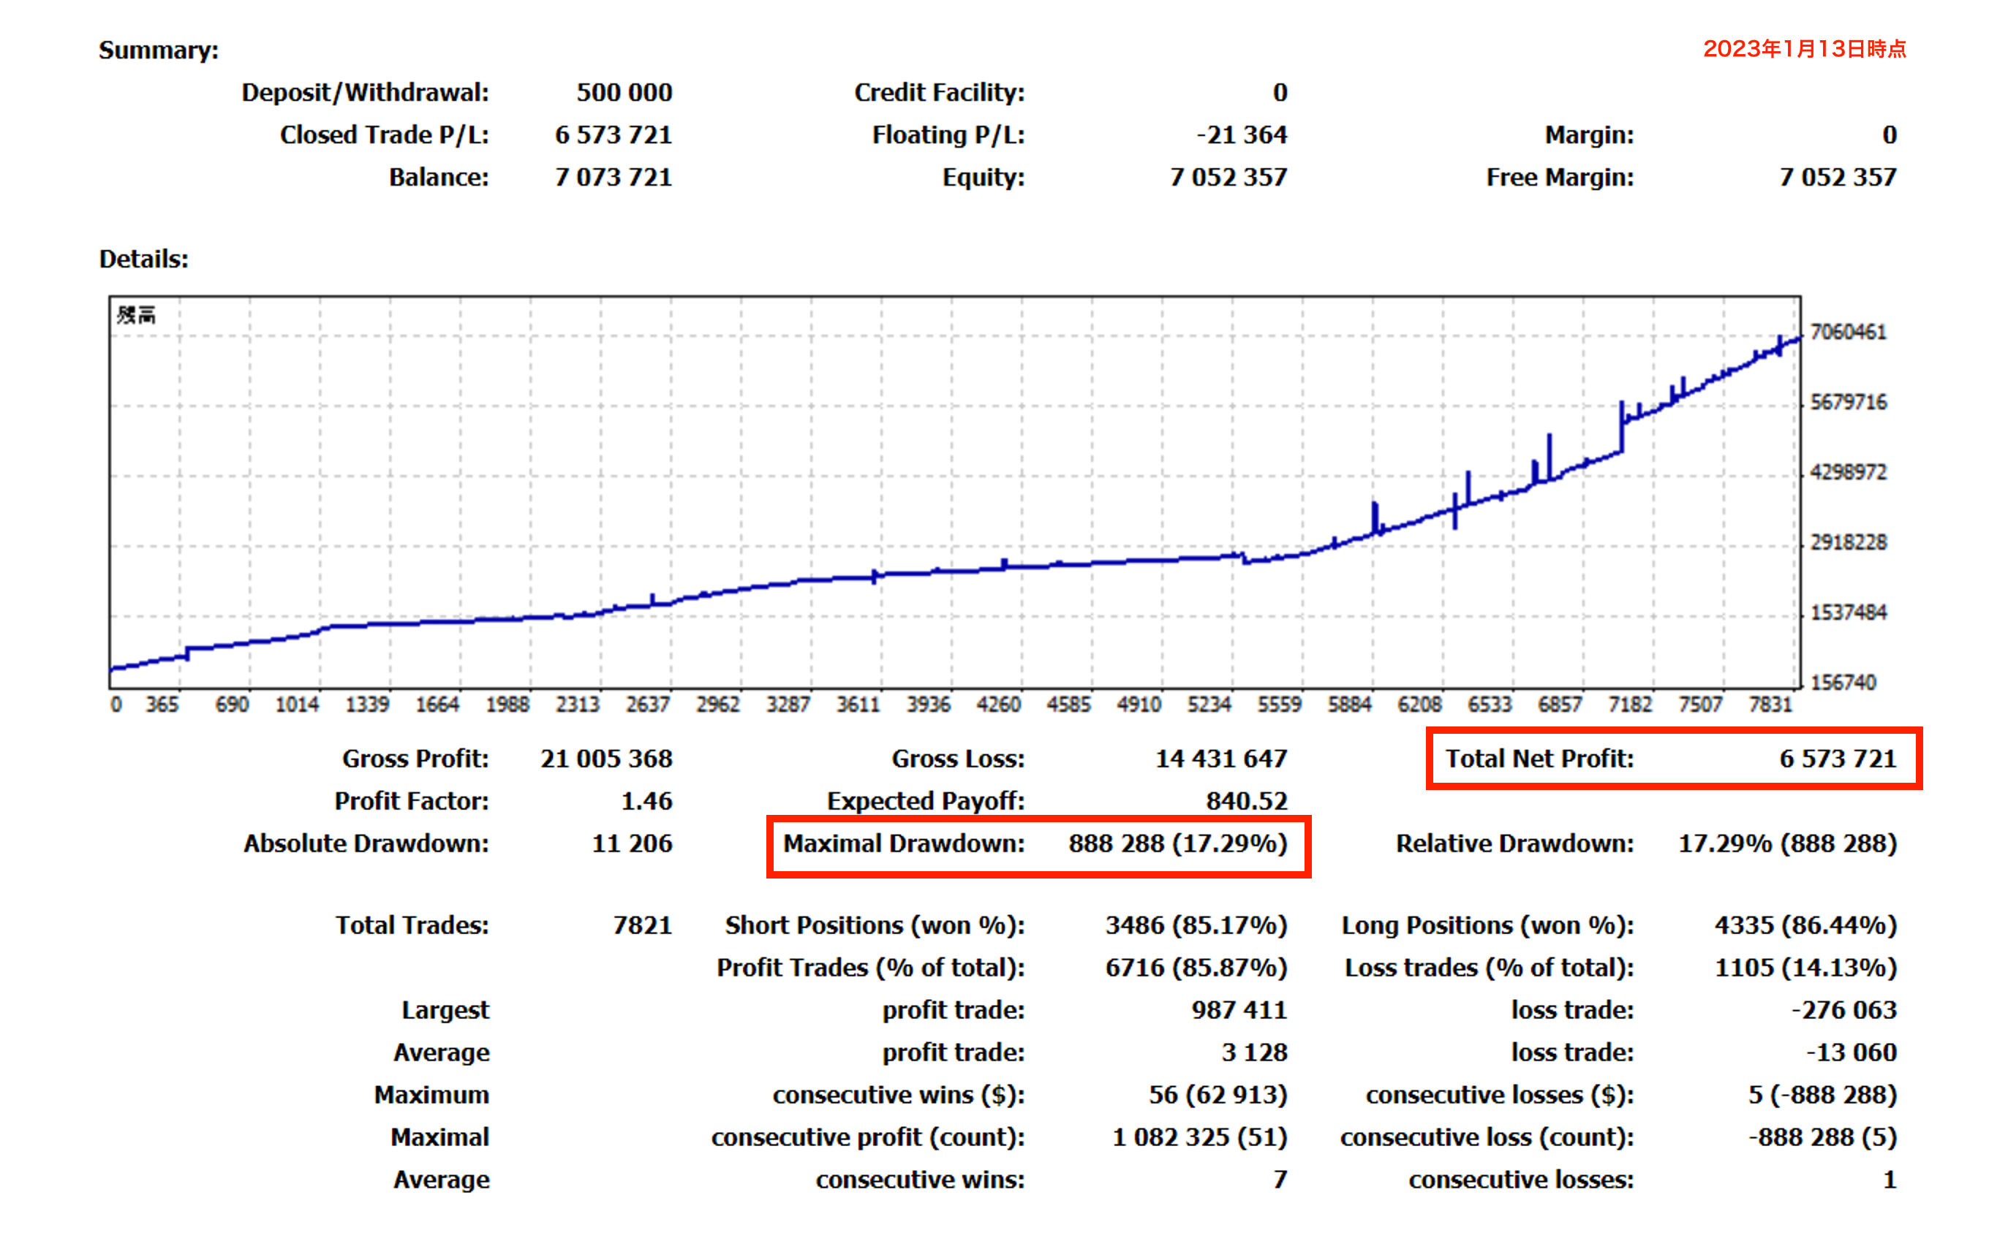The height and width of the screenshot is (1241, 2008).
Task: Click the 7060461 y-axis label on chart
Action: (1847, 332)
